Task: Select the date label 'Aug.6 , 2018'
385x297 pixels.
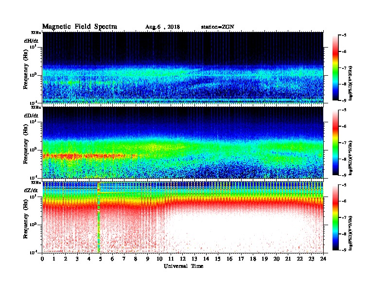Action: point(162,27)
